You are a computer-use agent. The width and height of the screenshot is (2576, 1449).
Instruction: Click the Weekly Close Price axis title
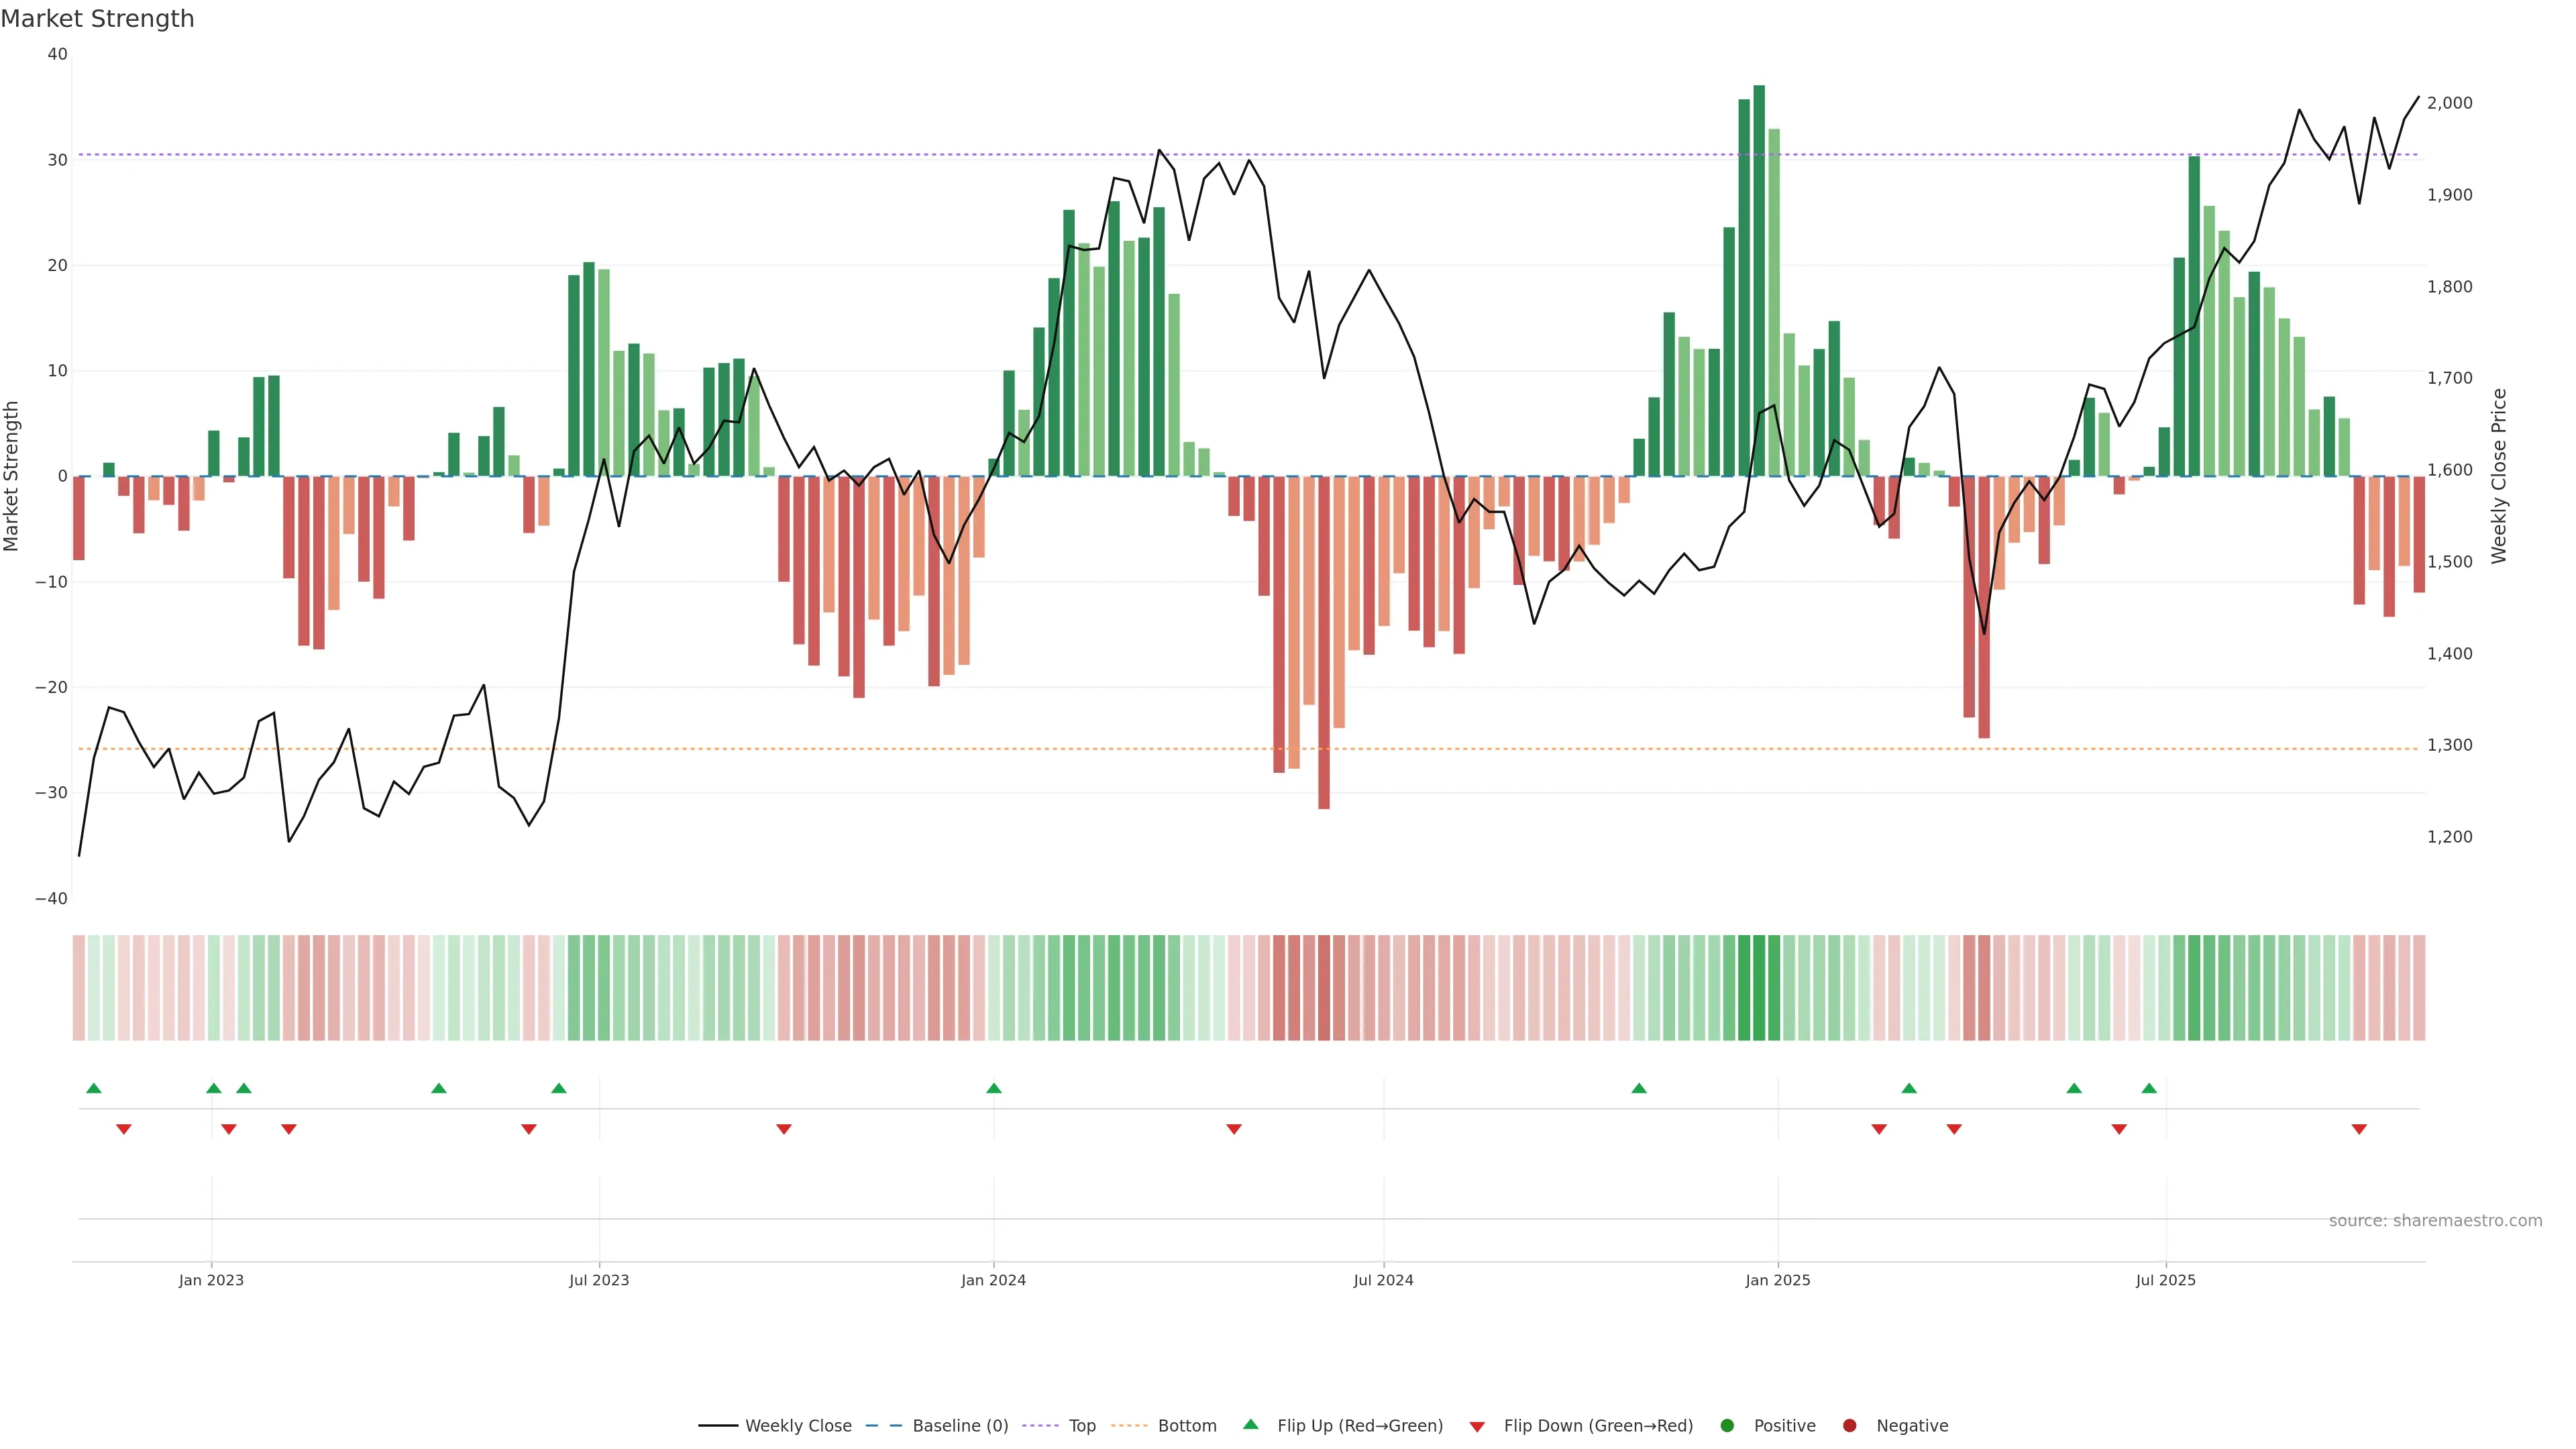2499,476
